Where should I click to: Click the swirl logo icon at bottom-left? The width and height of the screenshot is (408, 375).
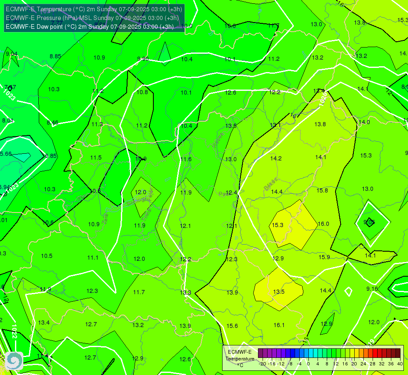[x=14, y=361]
